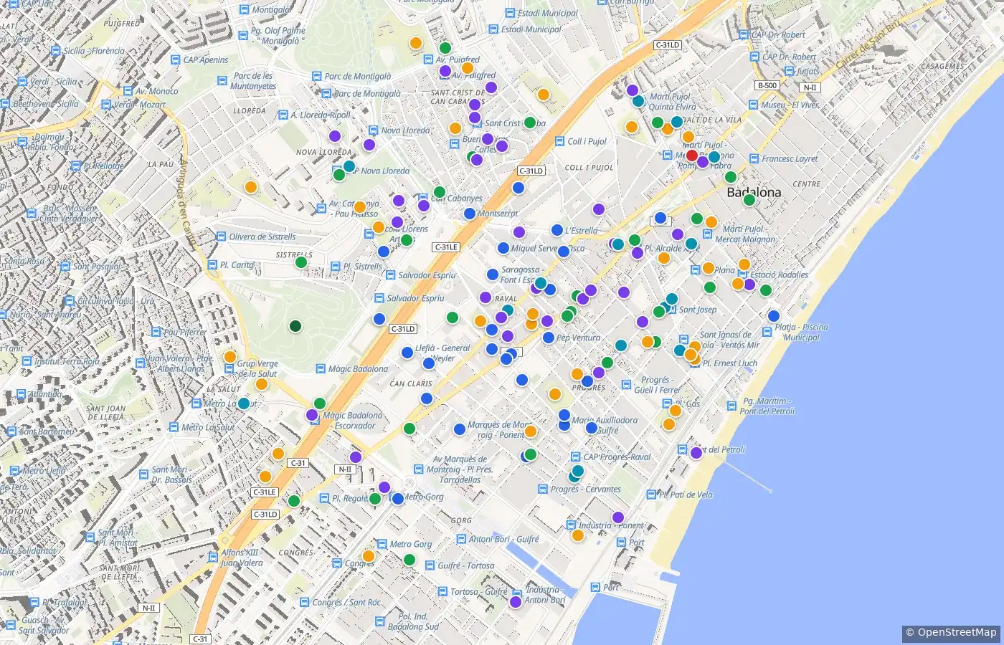Select the Av. Mònaco bus stop icon
The width and height of the screenshot is (1004, 645).
coord(129,92)
